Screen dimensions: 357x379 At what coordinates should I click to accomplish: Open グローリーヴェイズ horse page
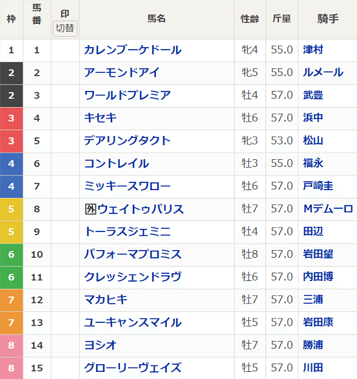click(x=133, y=368)
